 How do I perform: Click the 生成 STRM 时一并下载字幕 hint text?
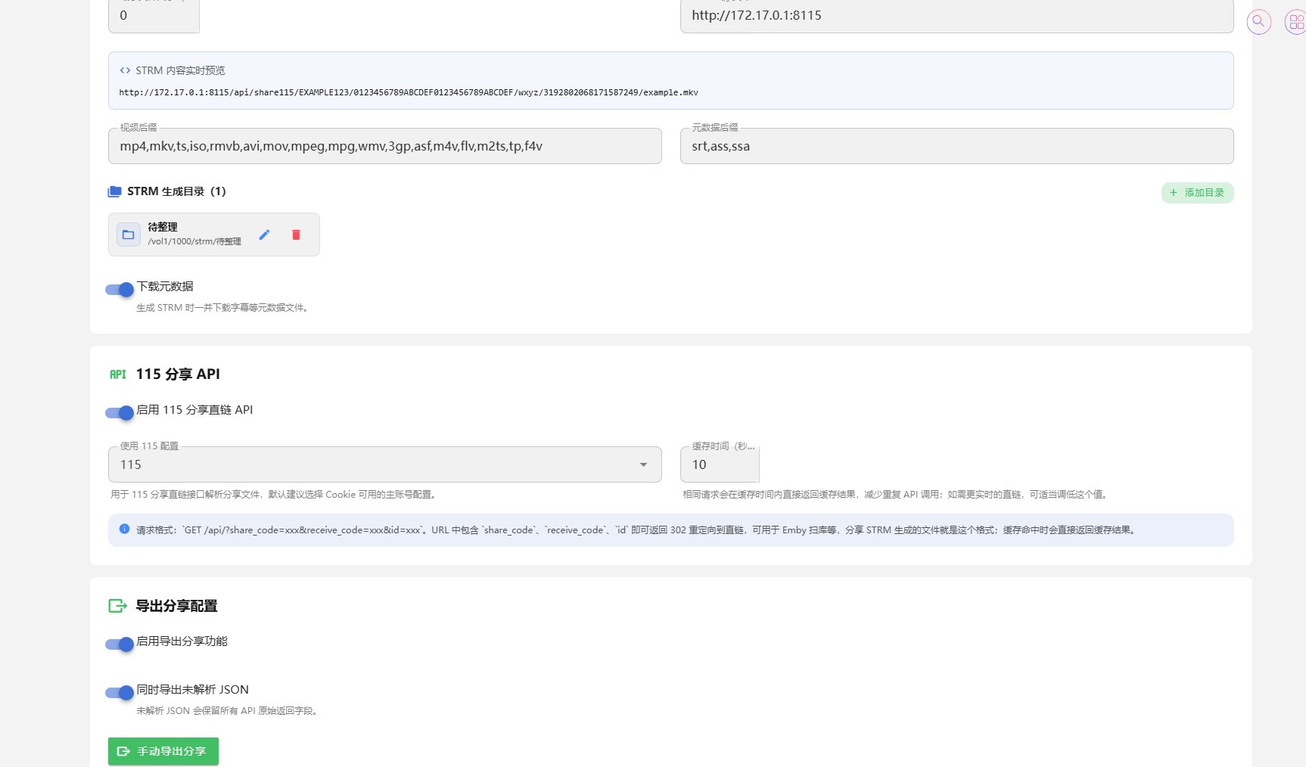click(223, 308)
